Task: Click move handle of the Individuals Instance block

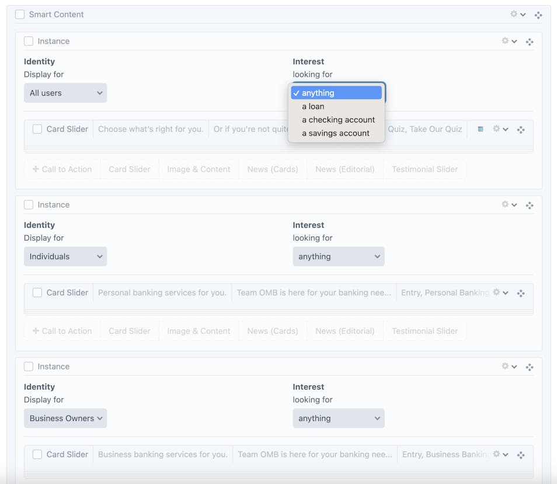Action: [x=529, y=205]
